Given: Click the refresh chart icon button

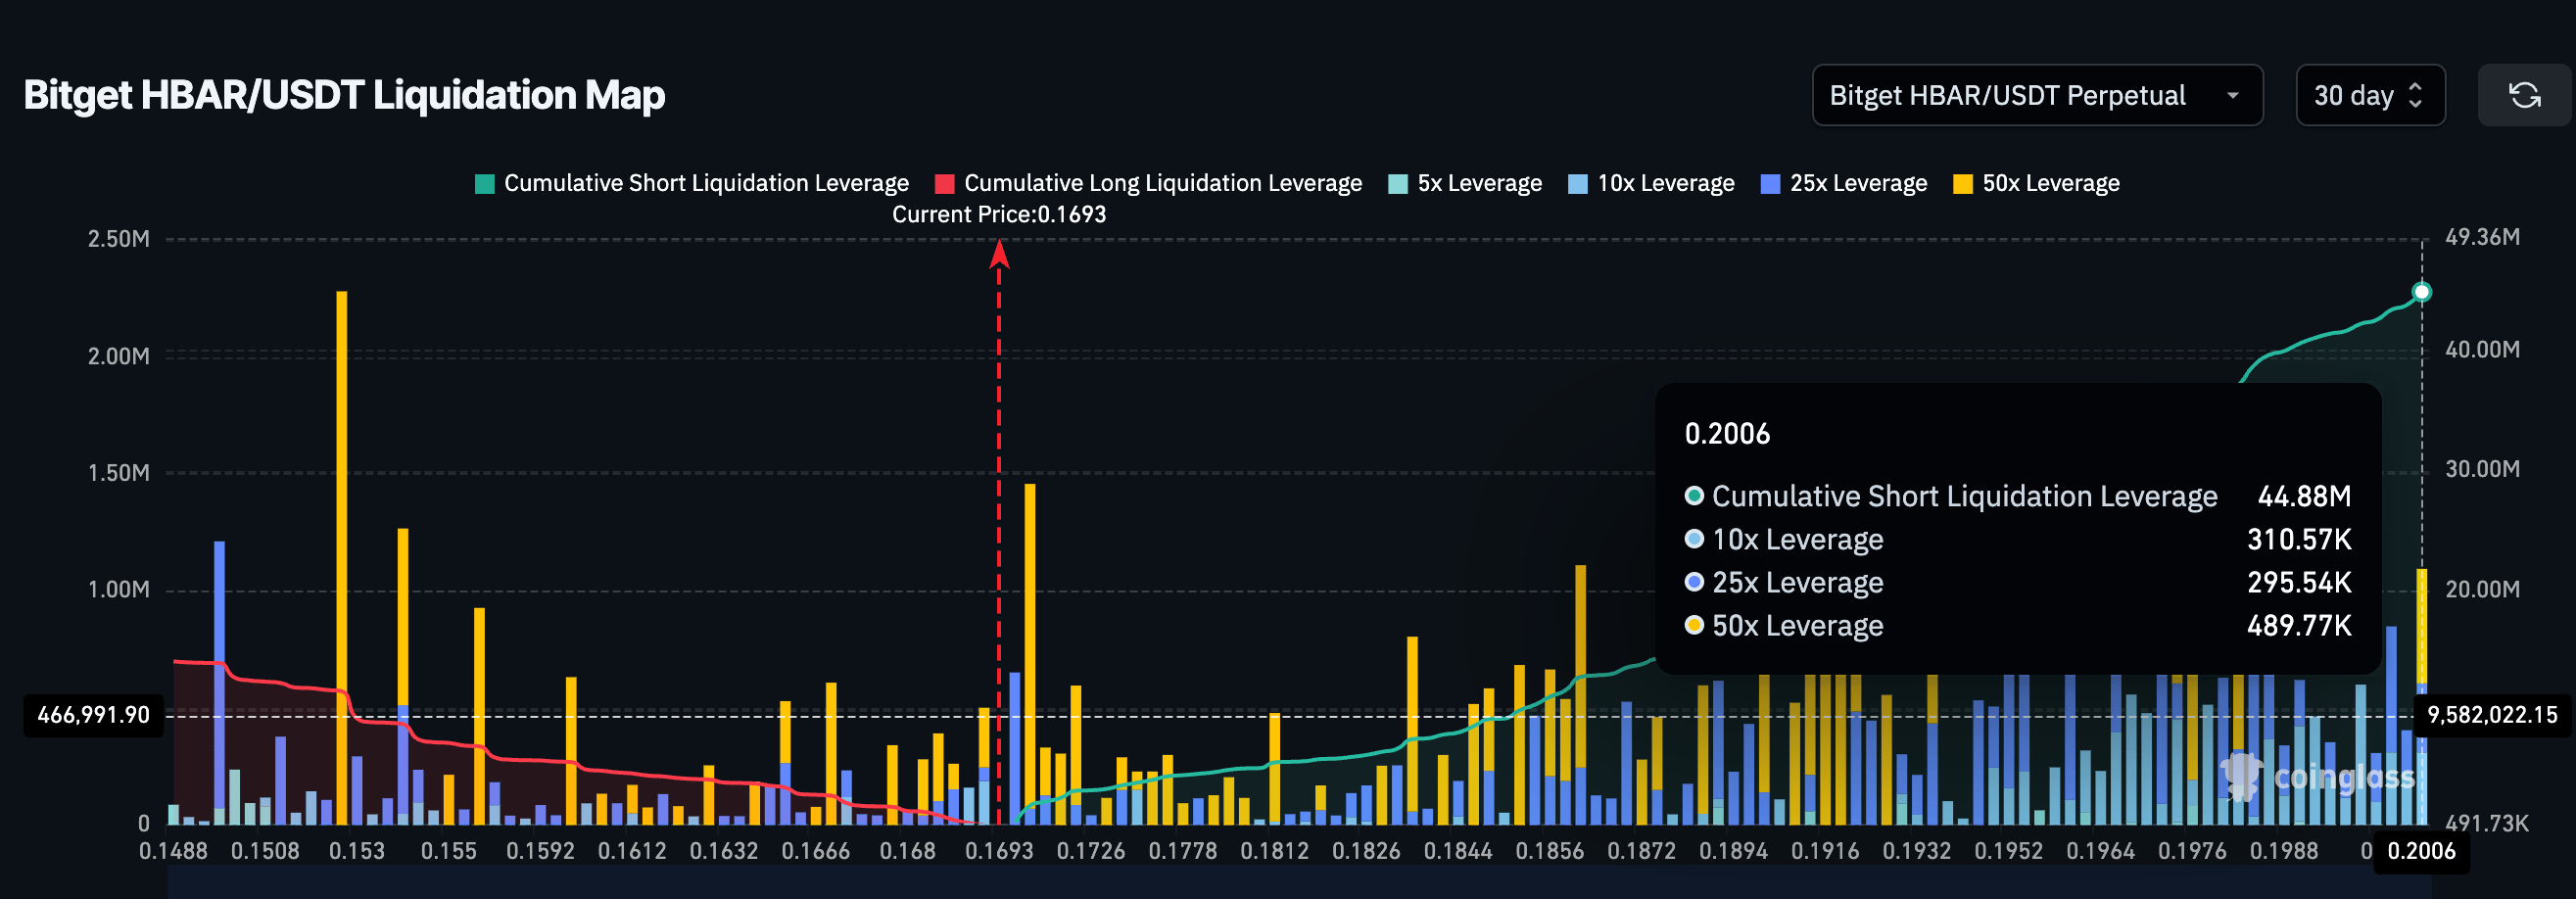Looking at the screenshot, I should click(2524, 95).
